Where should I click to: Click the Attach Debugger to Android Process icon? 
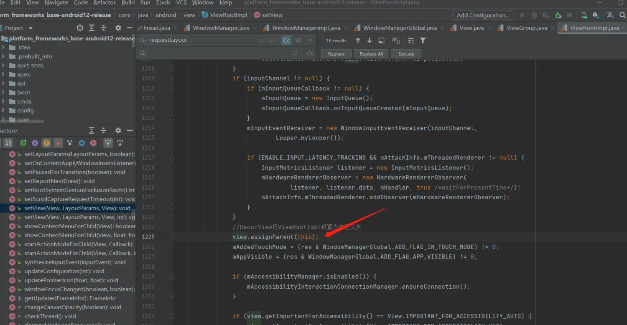click(x=558, y=15)
